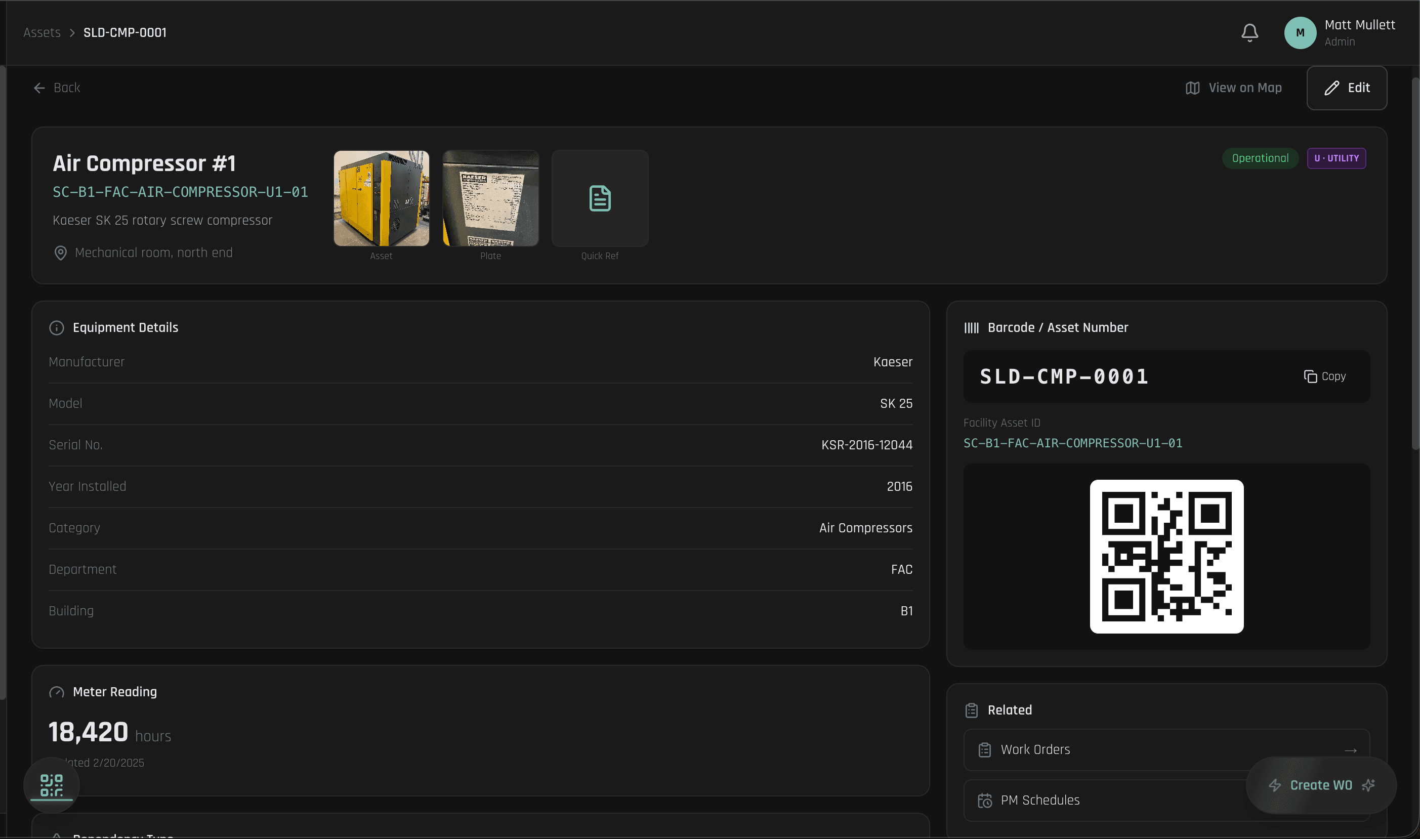The width and height of the screenshot is (1420, 839).
Task: Click the Building value B1
Action: (906, 611)
